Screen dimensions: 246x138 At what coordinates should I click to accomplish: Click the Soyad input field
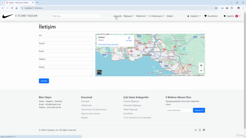click(x=66, y=47)
